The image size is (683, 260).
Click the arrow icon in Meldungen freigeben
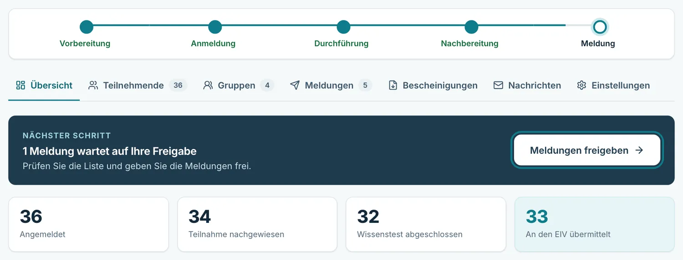[x=639, y=150]
